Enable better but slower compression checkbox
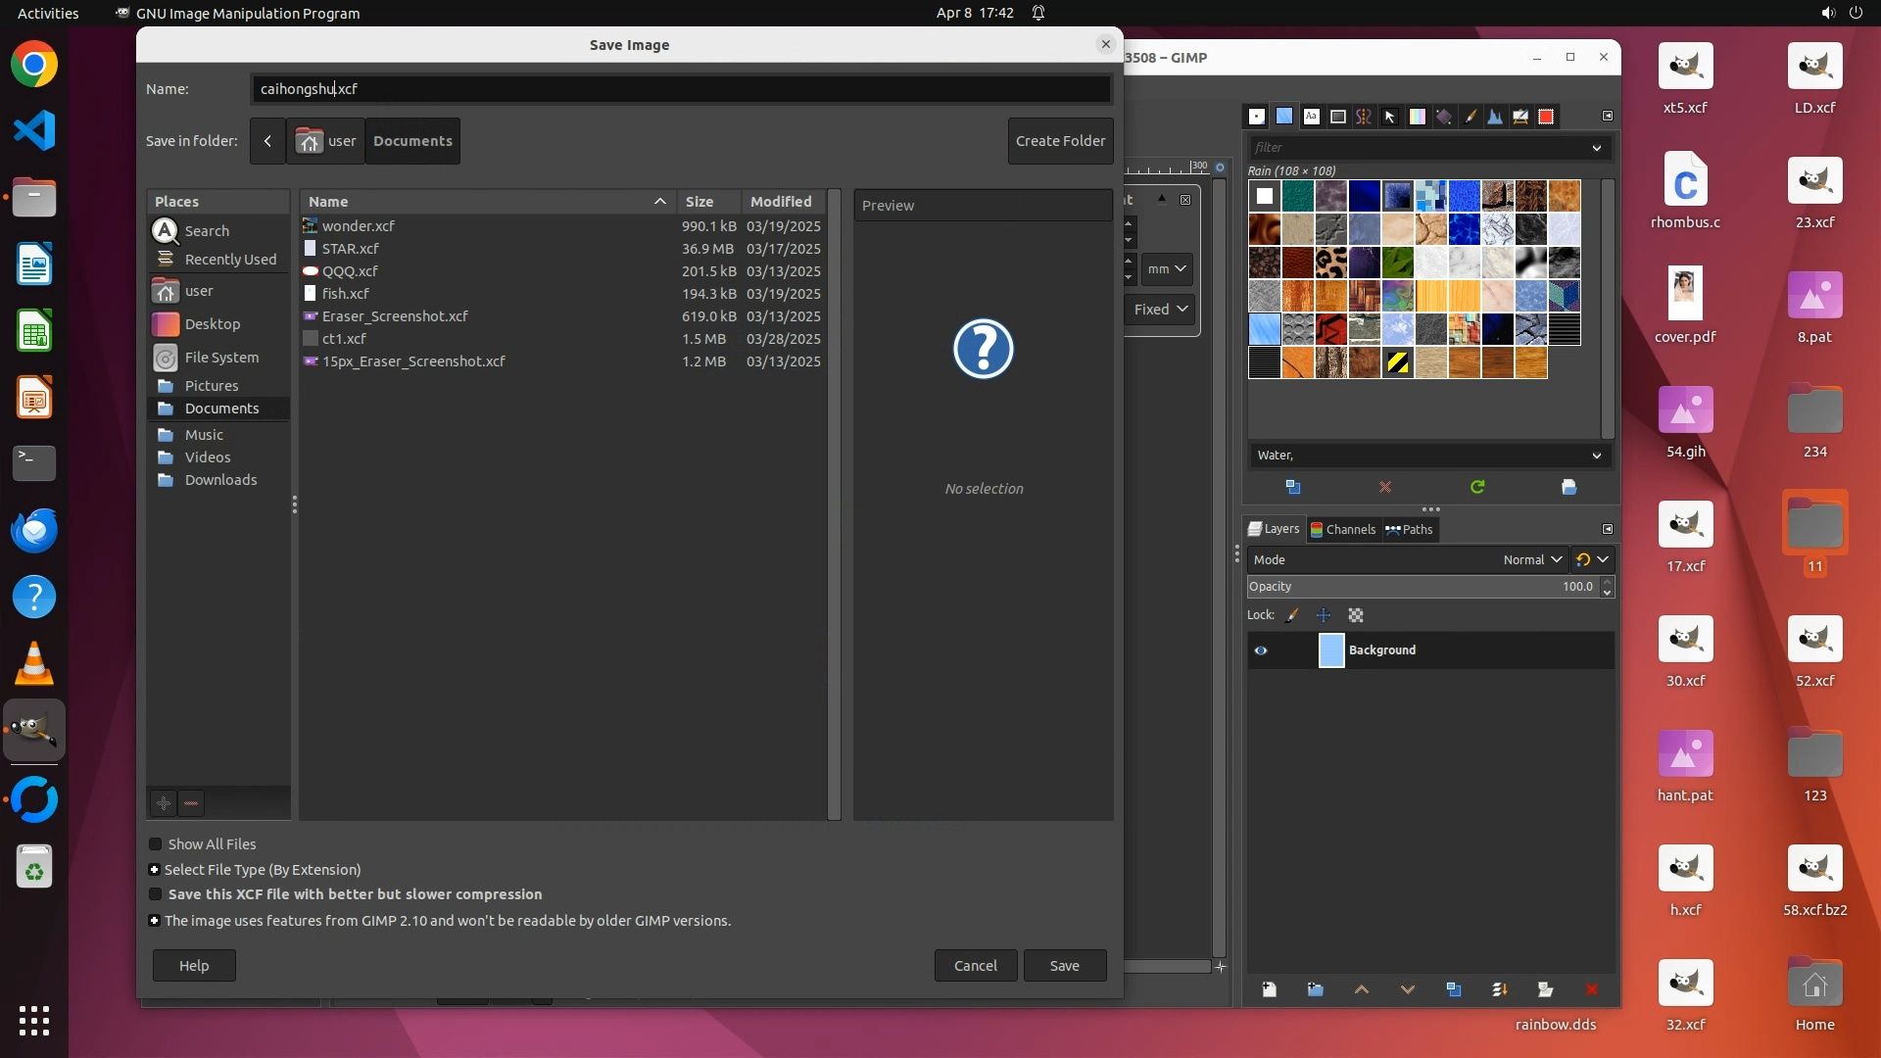The image size is (1881, 1058). 155,893
